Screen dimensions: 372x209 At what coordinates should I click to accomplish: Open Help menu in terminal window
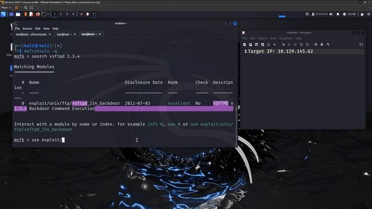(55, 28)
